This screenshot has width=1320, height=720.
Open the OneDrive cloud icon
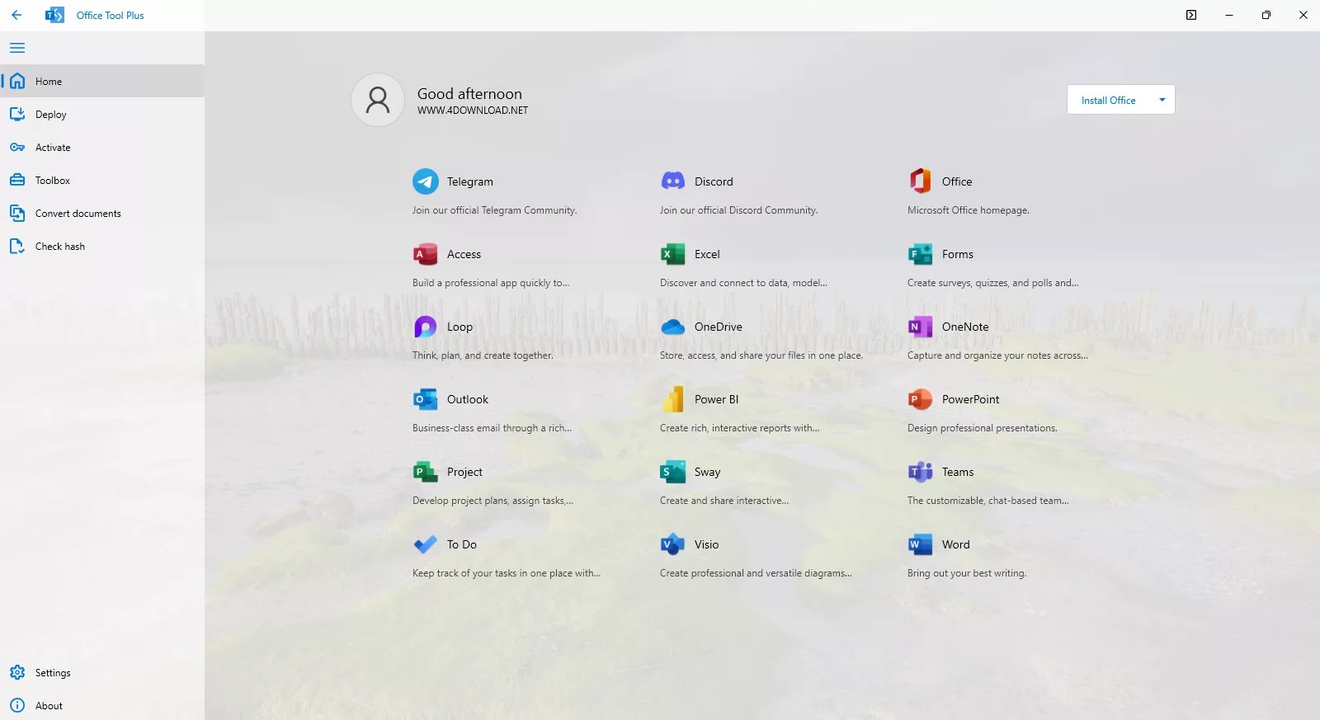(673, 327)
